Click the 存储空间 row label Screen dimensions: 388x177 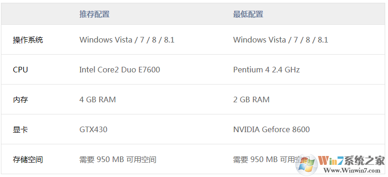tap(28, 160)
